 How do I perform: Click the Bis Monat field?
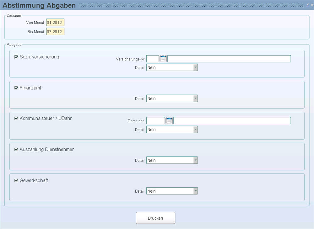[x=55, y=32]
